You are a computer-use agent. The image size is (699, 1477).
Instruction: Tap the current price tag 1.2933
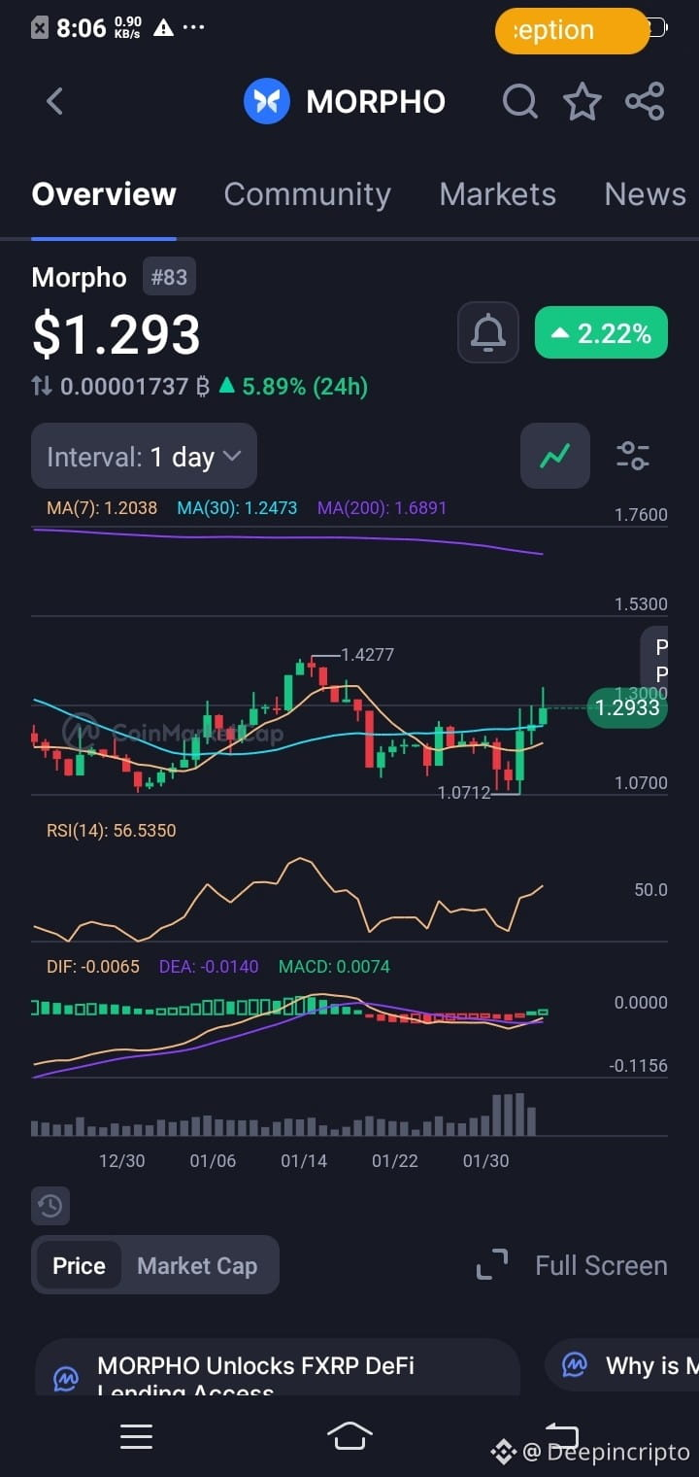(x=627, y=707)
